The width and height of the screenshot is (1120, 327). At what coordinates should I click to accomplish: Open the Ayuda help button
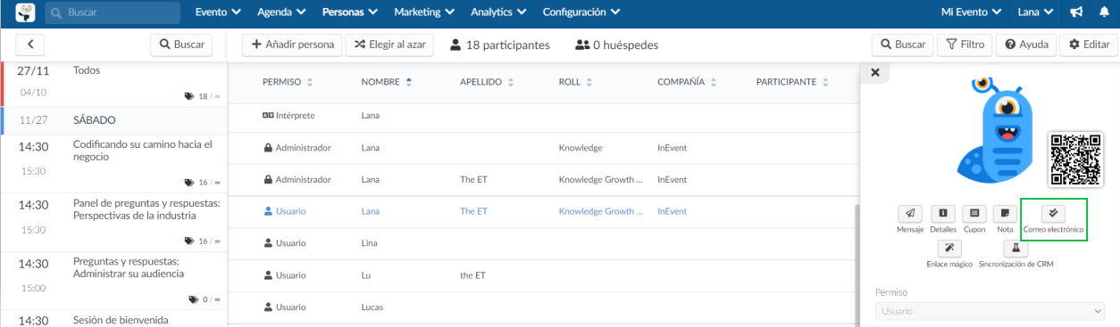pyautogui.click(x=1027, y=44)
